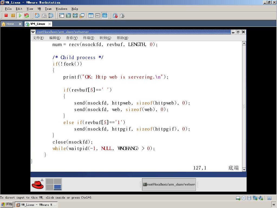Screen dimensions: 277x208
Task: Click VM_Linux VMware taskbar button
Action: [36, 205]
